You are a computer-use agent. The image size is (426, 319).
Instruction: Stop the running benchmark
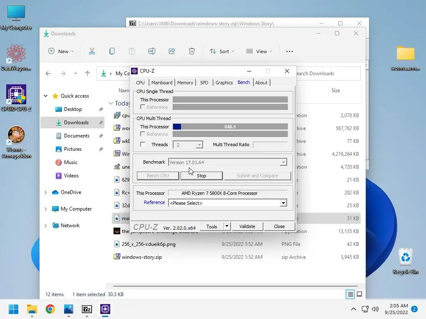201,176
